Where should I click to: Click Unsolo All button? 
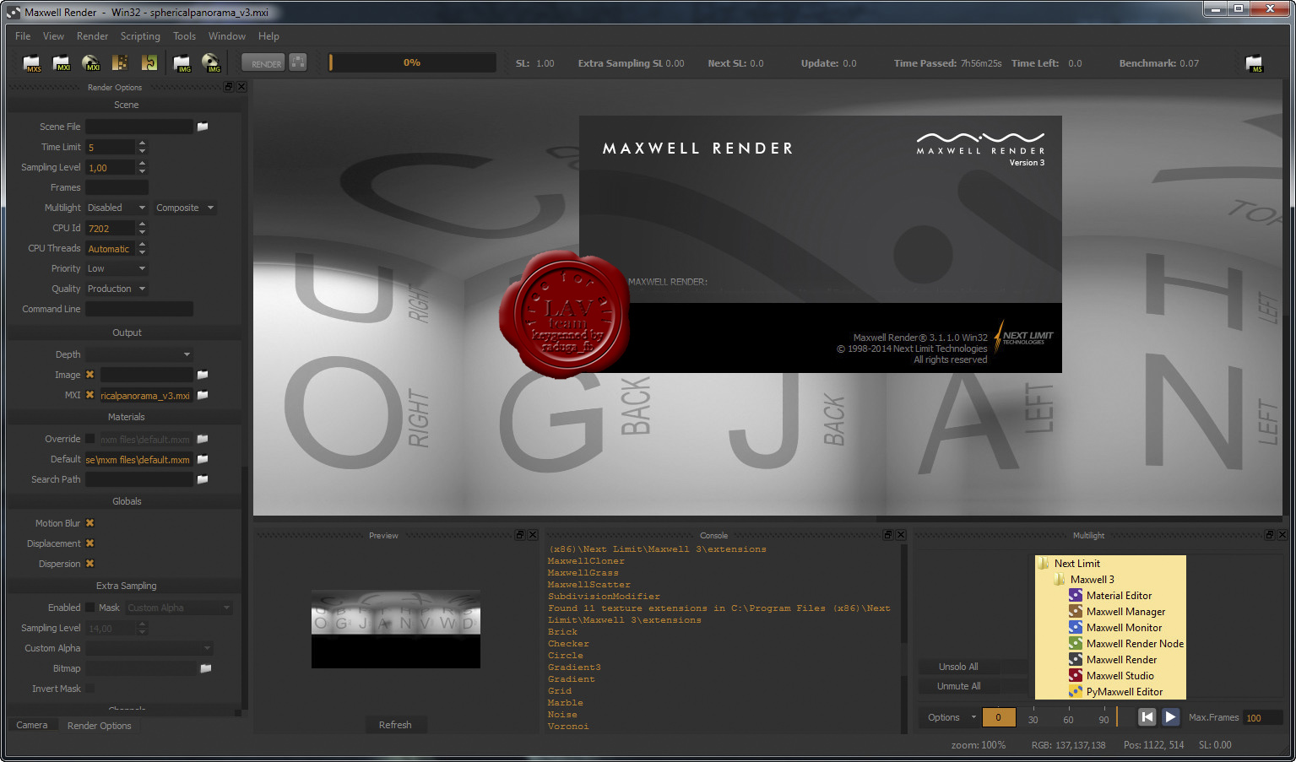pyautogui.click(x=958, y=667)
